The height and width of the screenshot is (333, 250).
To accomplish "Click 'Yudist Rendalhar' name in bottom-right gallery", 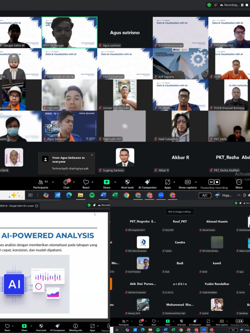I will 217,284.
